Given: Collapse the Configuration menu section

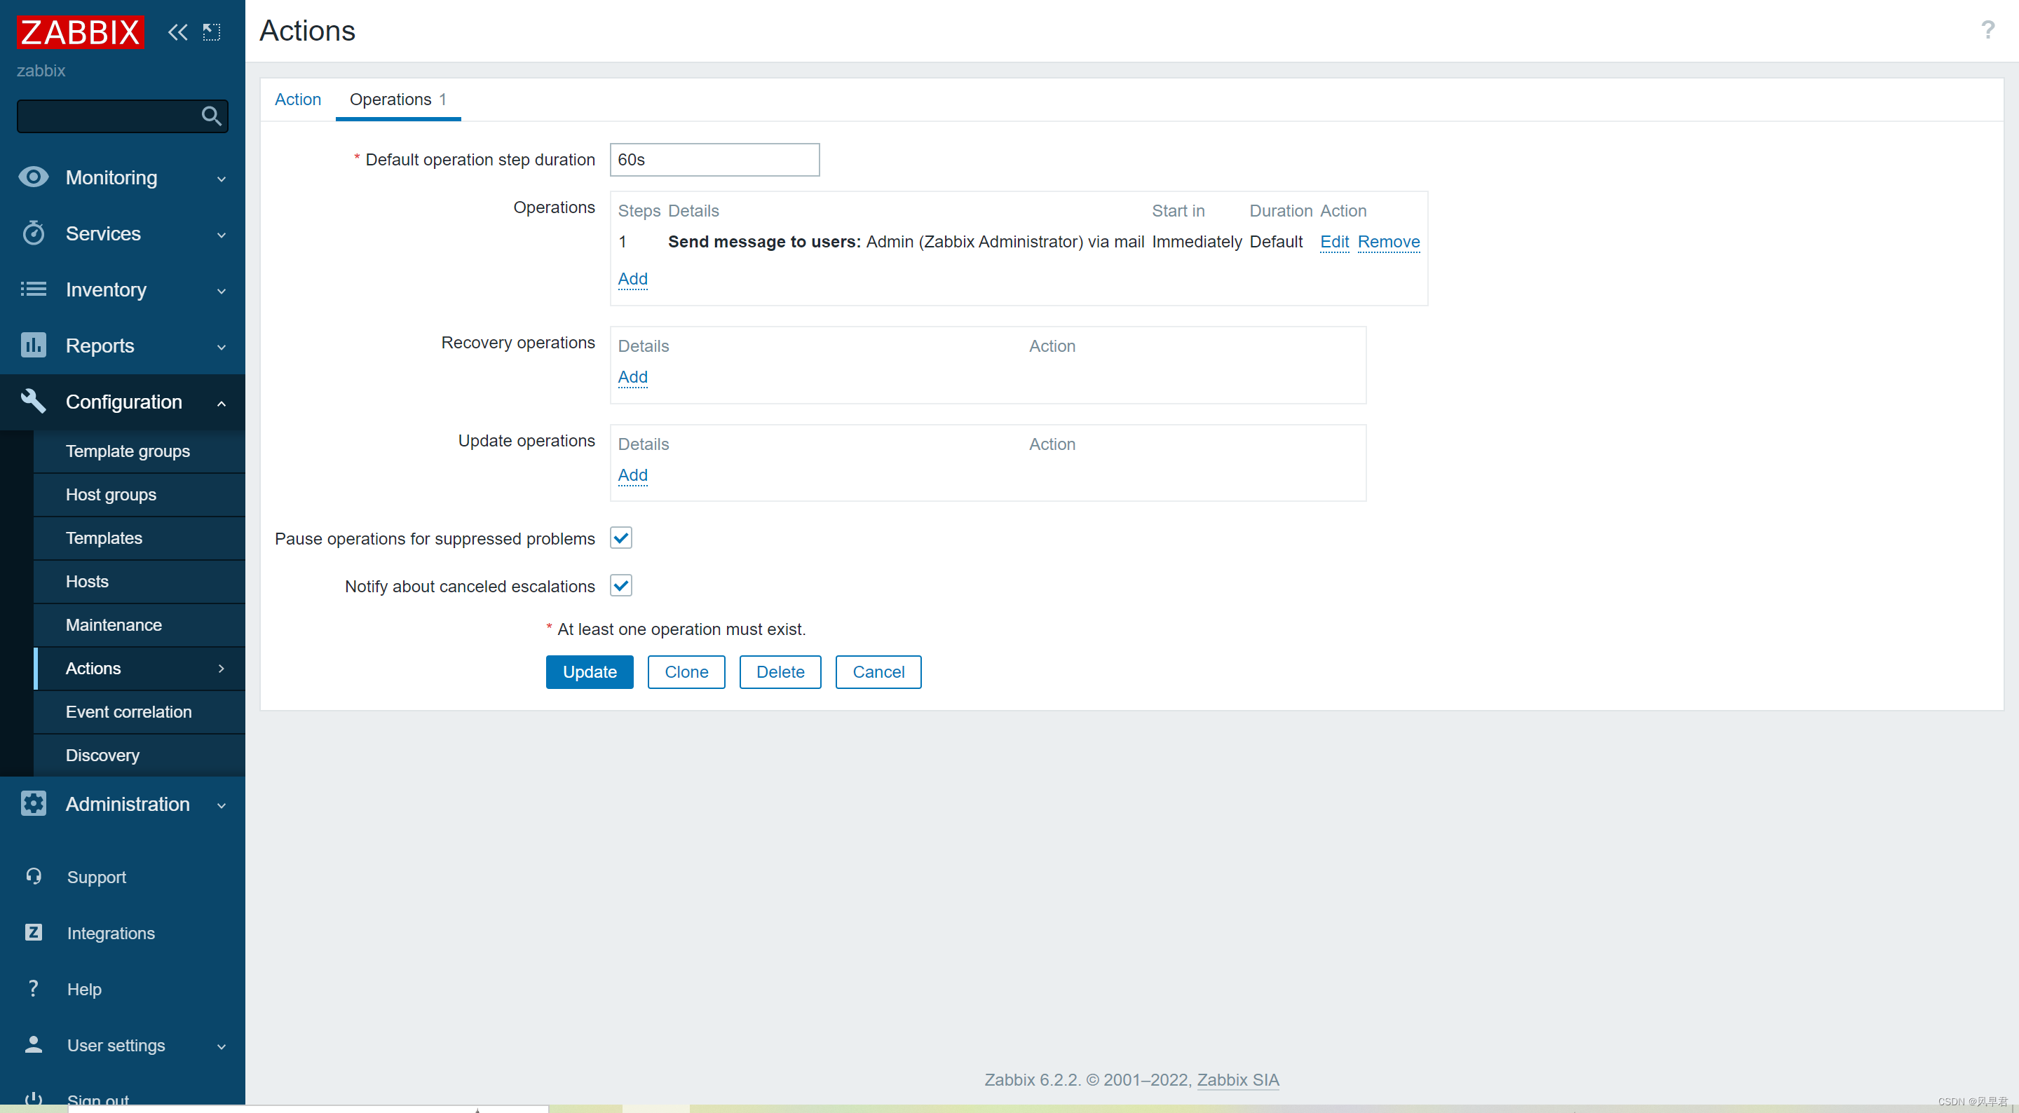Looking at the screenshot, I should pyautogui.click(x=221, y=402).
